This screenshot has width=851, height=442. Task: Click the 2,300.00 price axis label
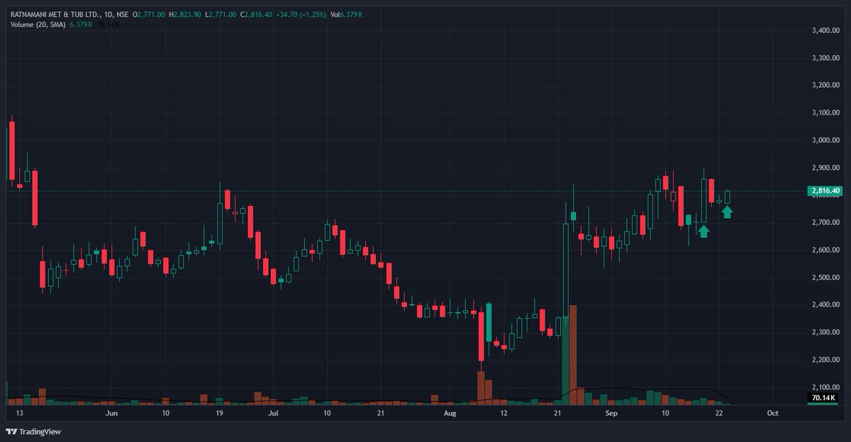coord(825,332)
